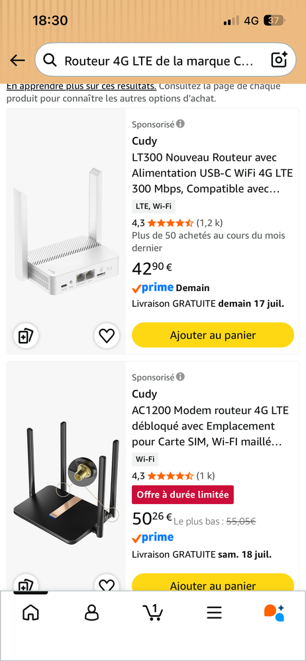Tap the search magnifier icon

pyautogui.click(x=50, y=61)
